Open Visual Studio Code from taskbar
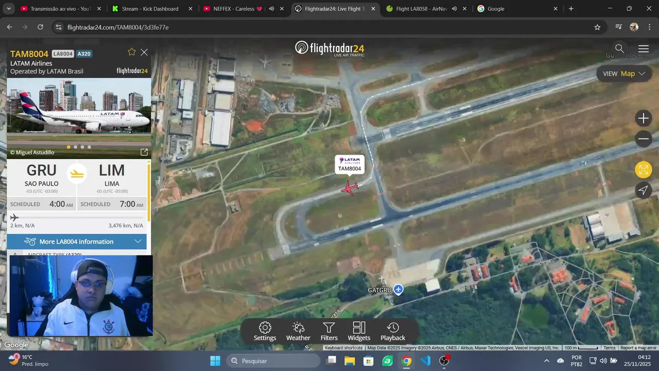The image size is (659, 371). 425,361
